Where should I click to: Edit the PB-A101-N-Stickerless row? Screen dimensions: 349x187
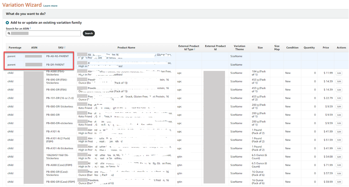tap(339, 149)
